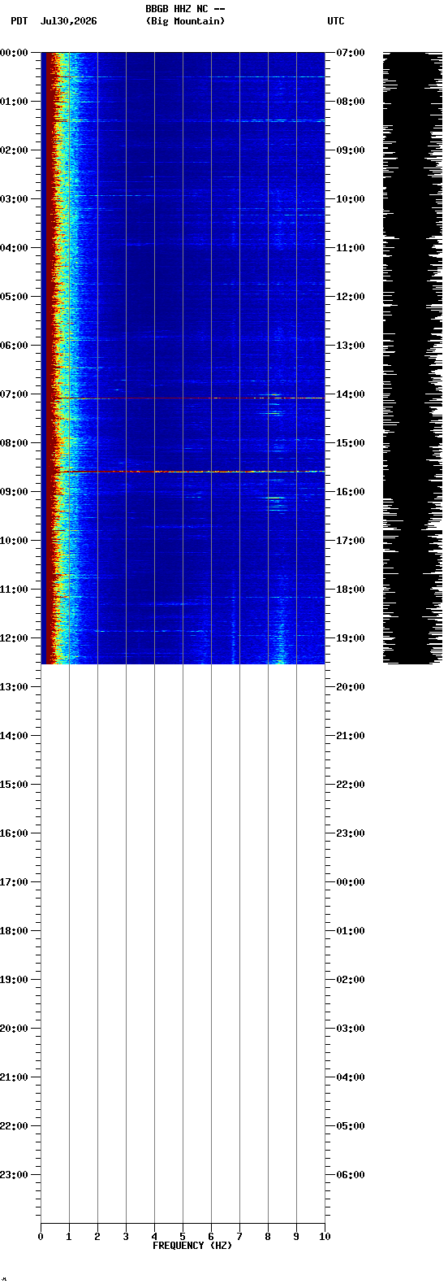
Task: Click the frequency axis tick label "5"
Action: click(x=183, y=1237)
